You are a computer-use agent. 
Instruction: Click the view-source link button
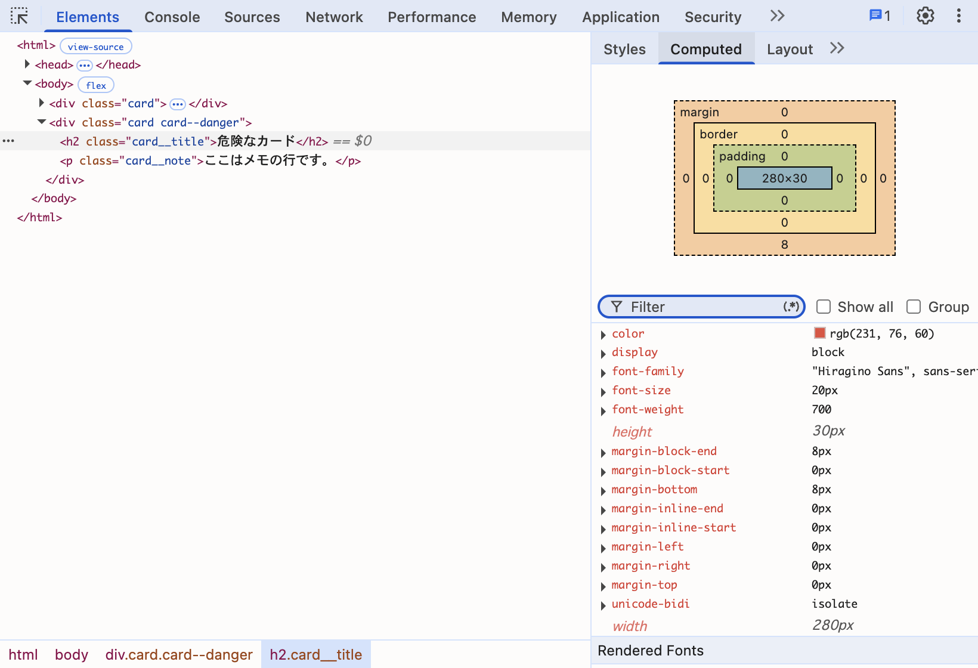[x=95, y=47]
